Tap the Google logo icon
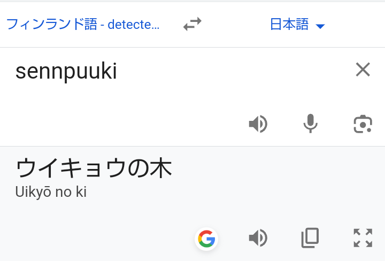Screen dimensions: 385x261 (206, 239)
